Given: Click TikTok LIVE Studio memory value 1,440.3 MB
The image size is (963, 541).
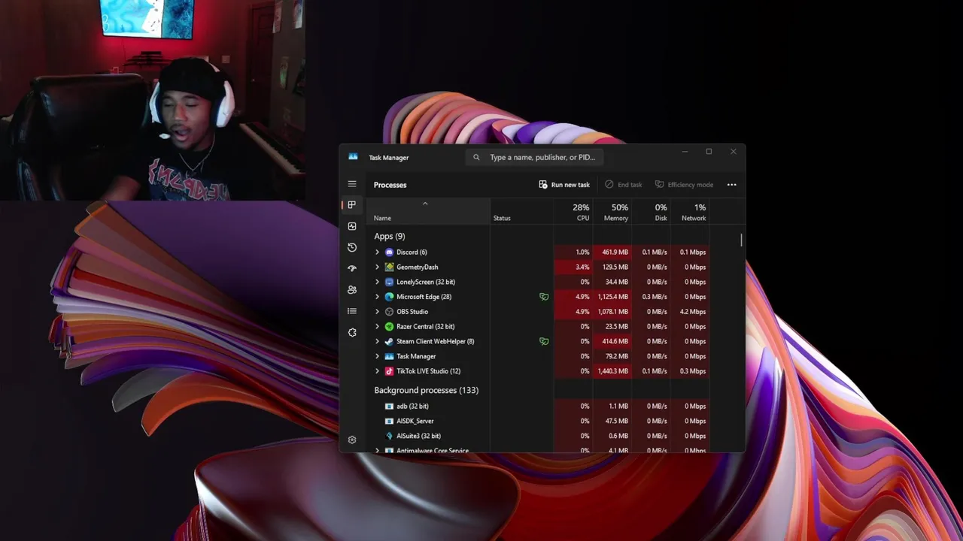Looking at the screenshot, I should 612,371.
